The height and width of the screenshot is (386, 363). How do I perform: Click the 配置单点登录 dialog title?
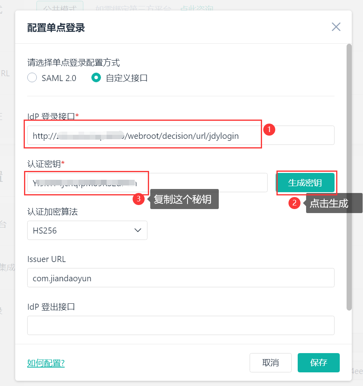click(56, 28)
